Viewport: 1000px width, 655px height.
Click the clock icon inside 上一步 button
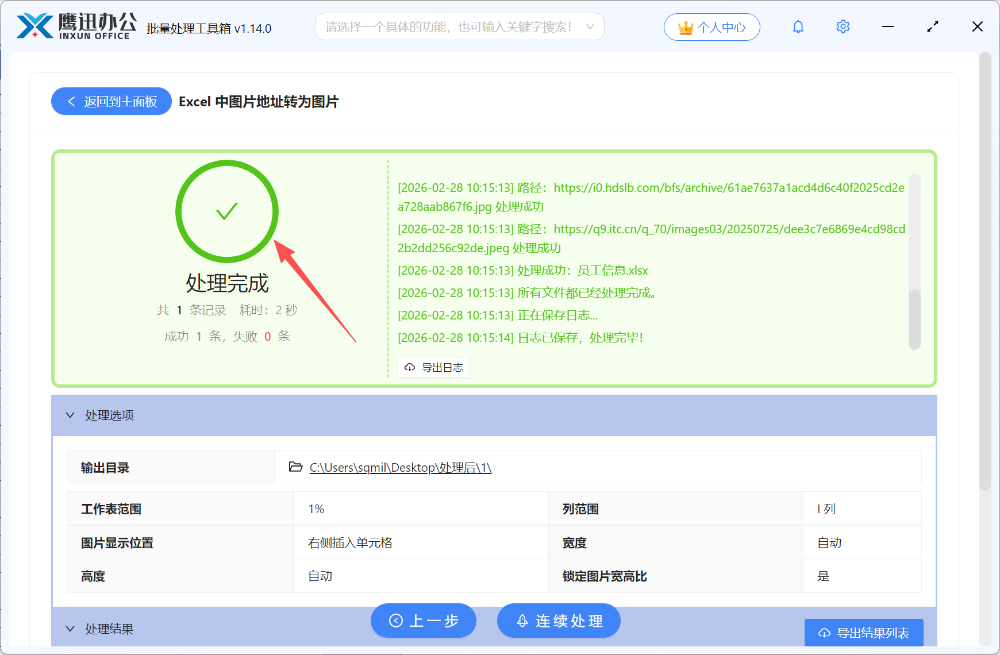(395, 621)
